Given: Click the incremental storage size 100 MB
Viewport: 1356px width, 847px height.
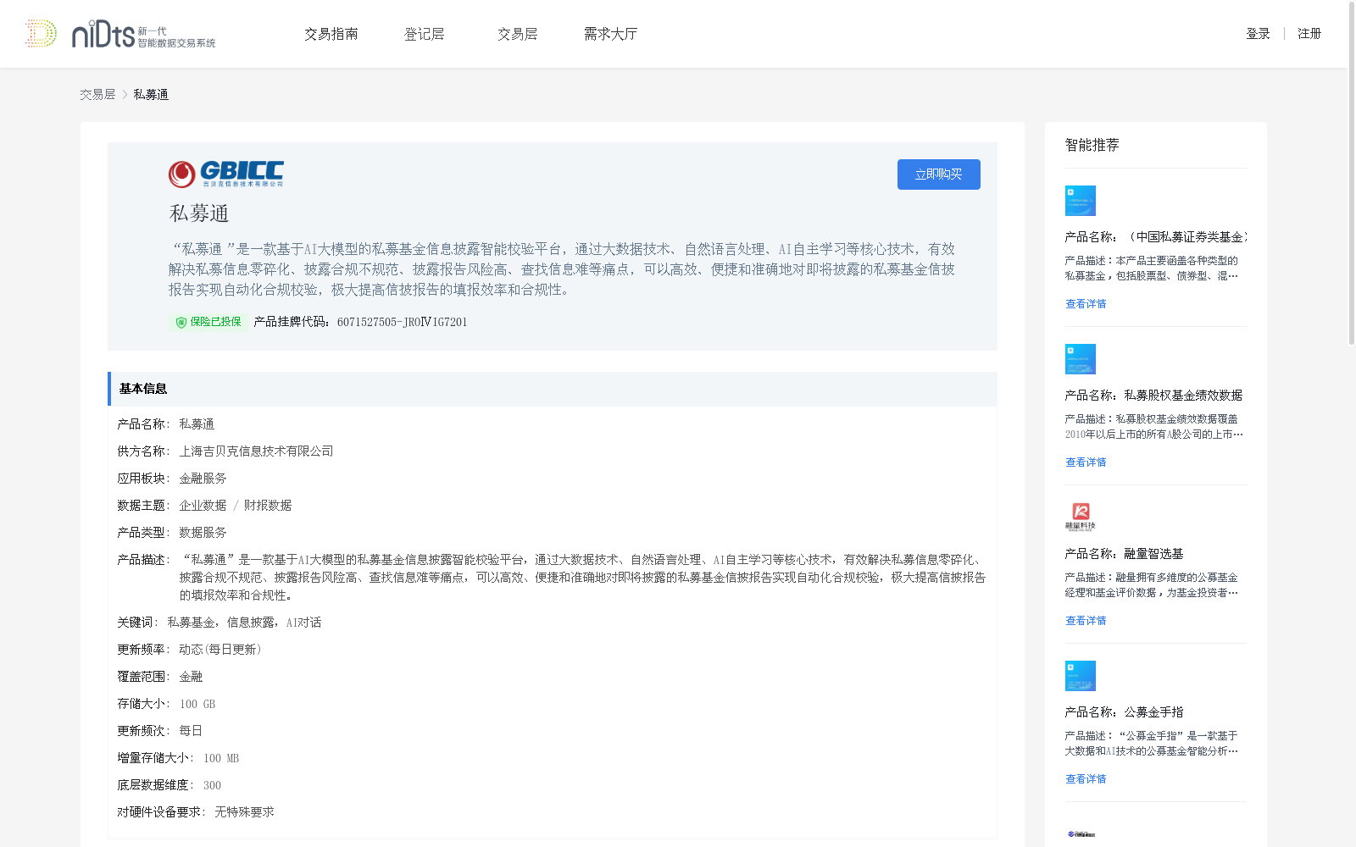Looking at the screenshot, I should pos(221,758).
